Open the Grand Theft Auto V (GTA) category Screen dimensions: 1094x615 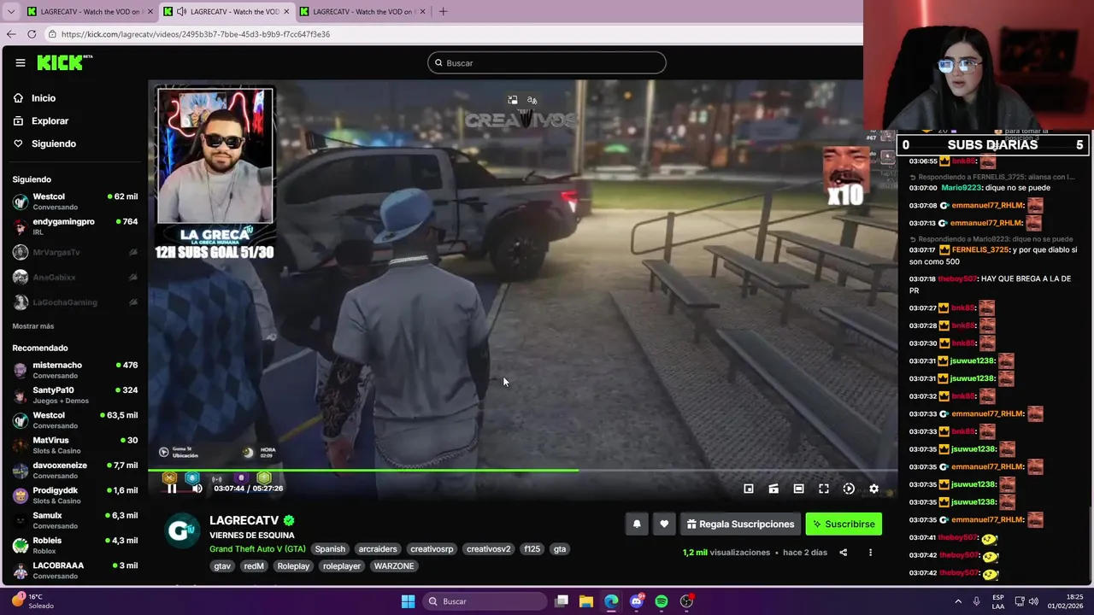[x=257, y=549]
